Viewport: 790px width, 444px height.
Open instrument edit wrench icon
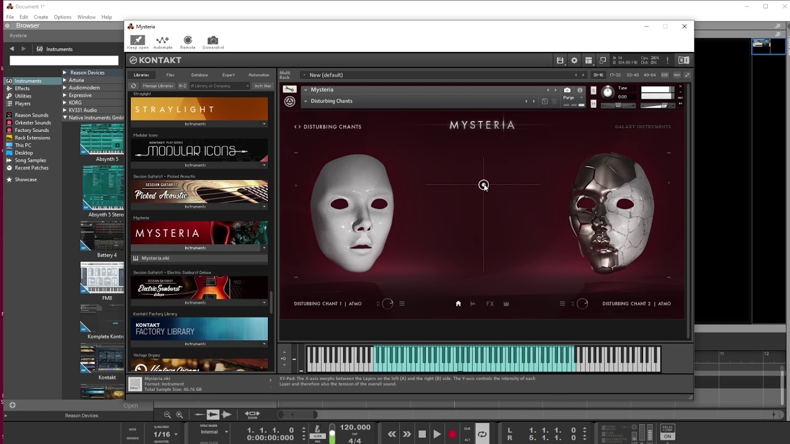pos(289,90)
